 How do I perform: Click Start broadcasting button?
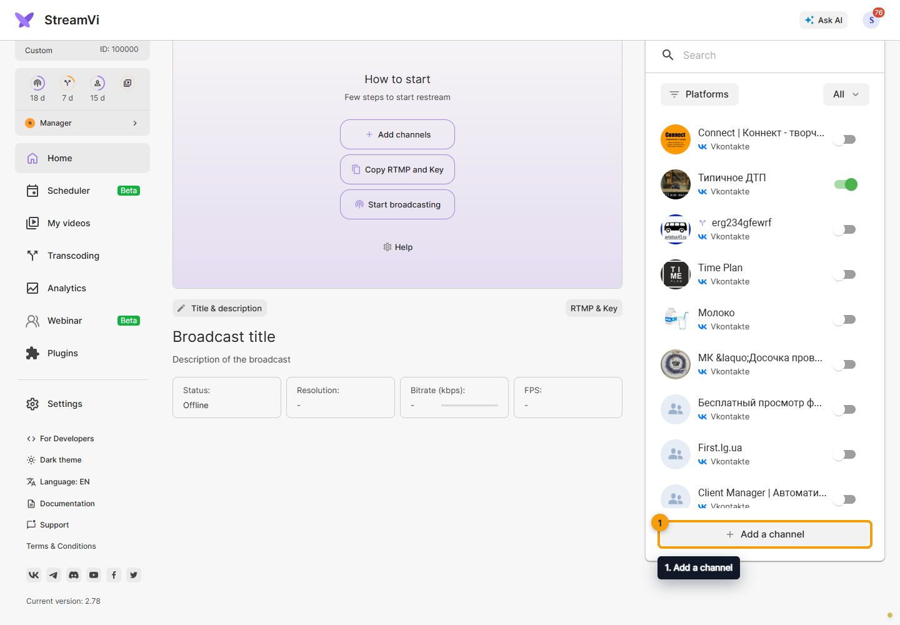coord(397,204)
